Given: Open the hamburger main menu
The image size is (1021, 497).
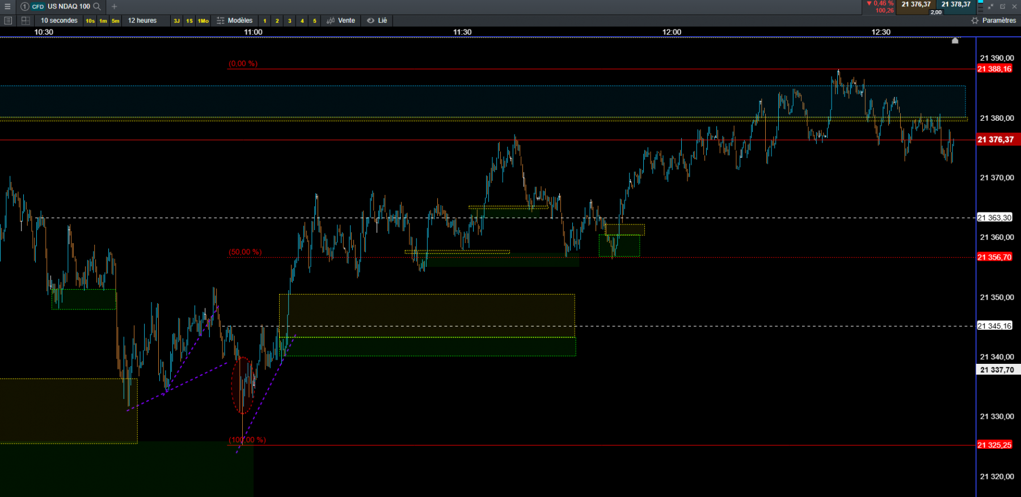Looking at the screenshot, I should [x=7, y=6].
